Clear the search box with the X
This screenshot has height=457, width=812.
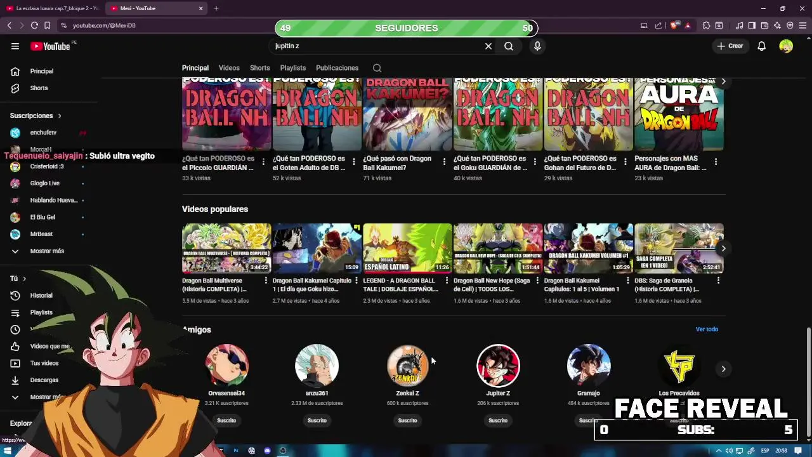[x=488, y=46]
